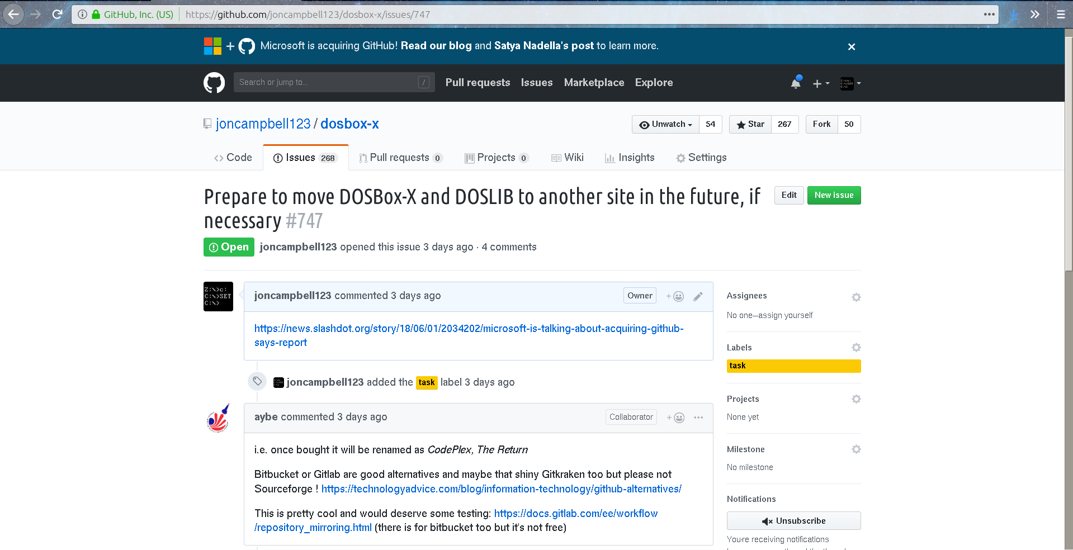Reload the page with the refresh icon
Viewport: 1073px width, 550px height.
58,14
